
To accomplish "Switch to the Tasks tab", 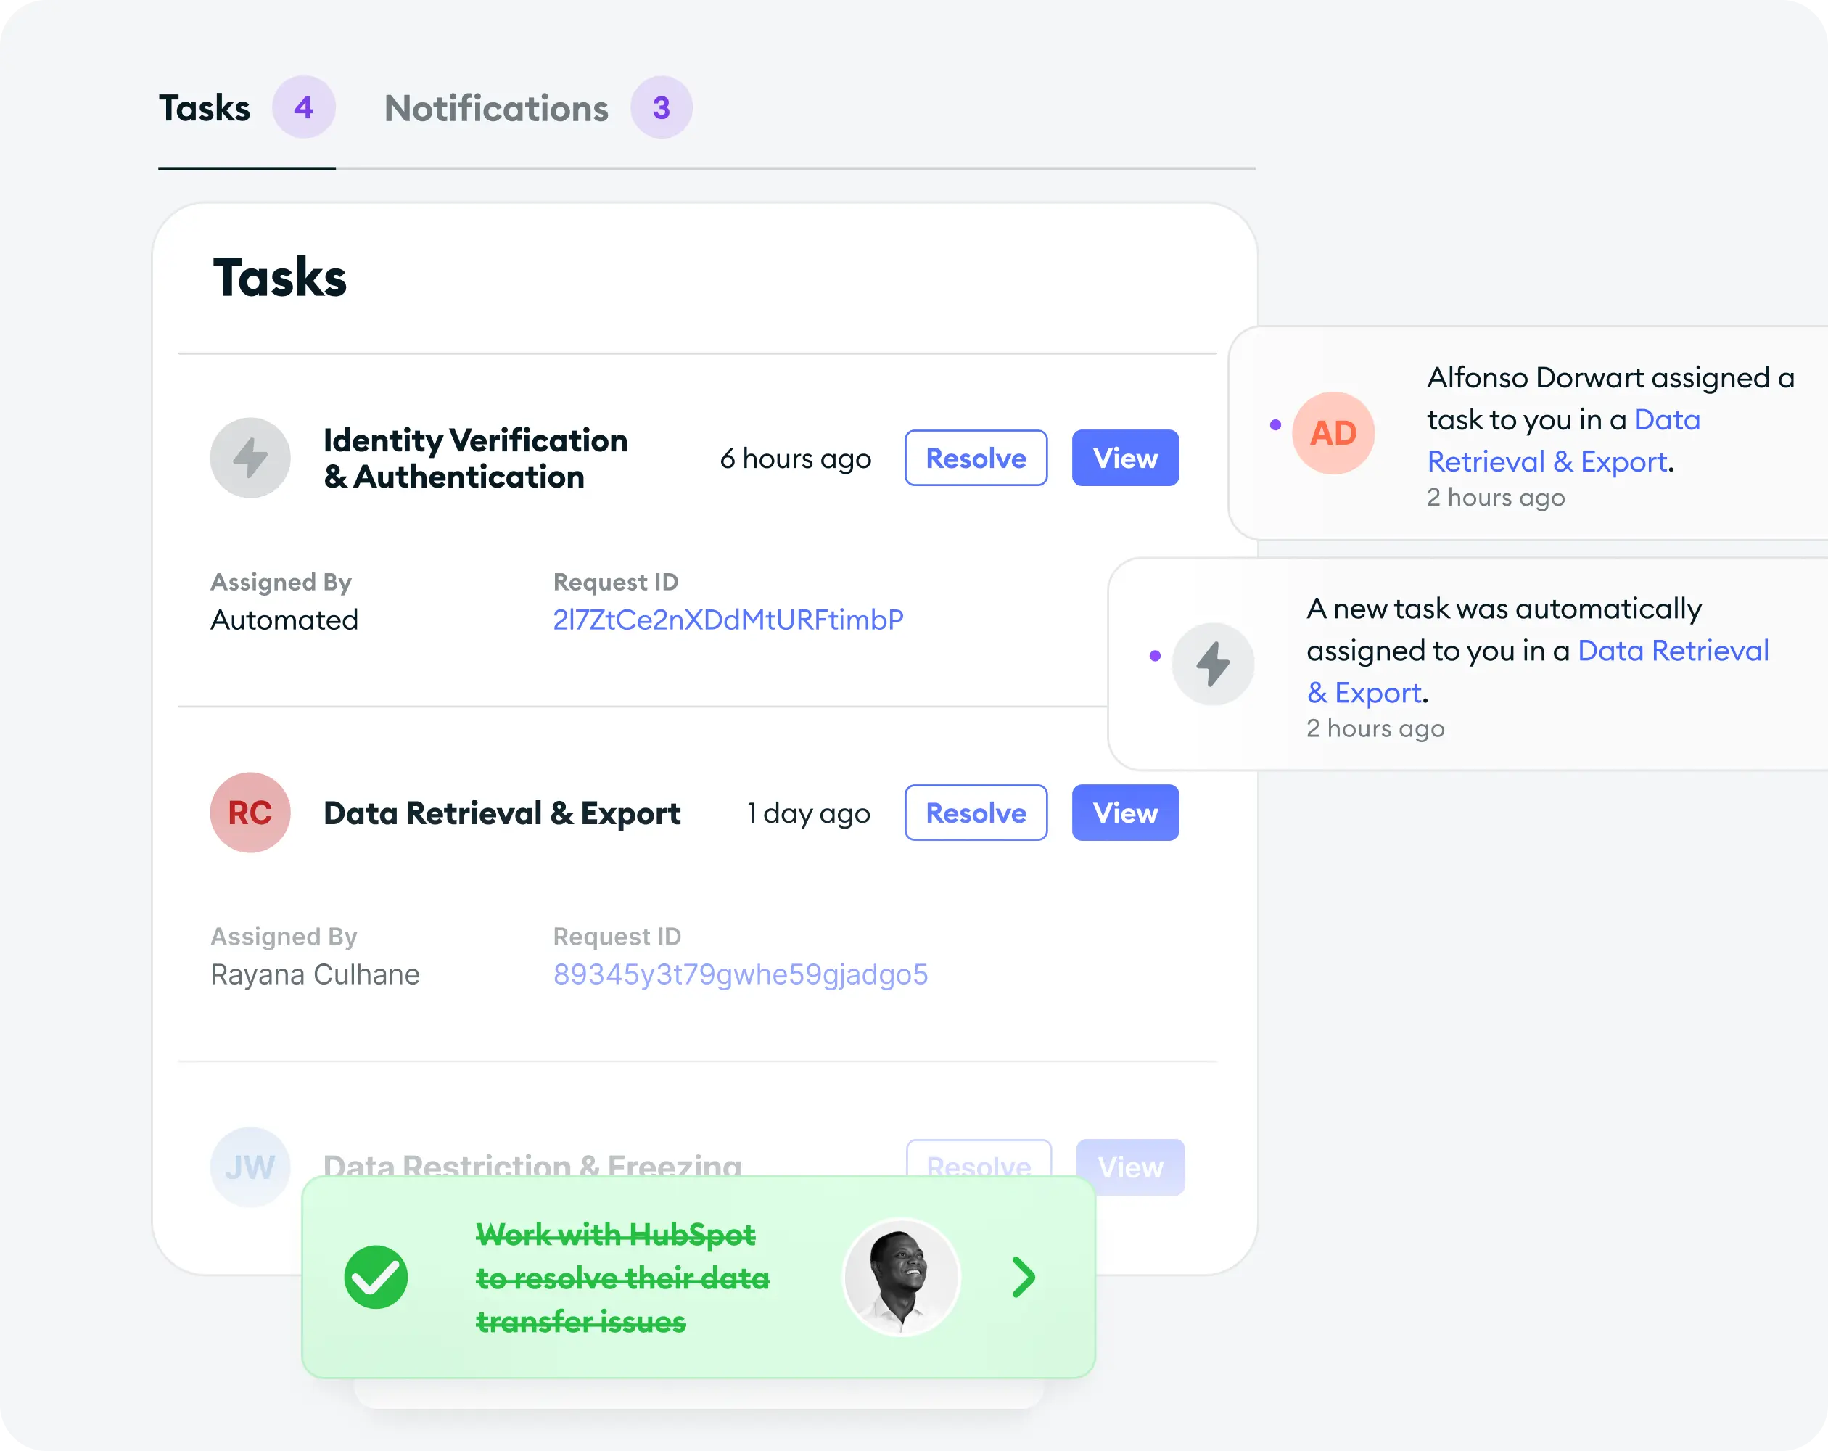I will point(205,109).
